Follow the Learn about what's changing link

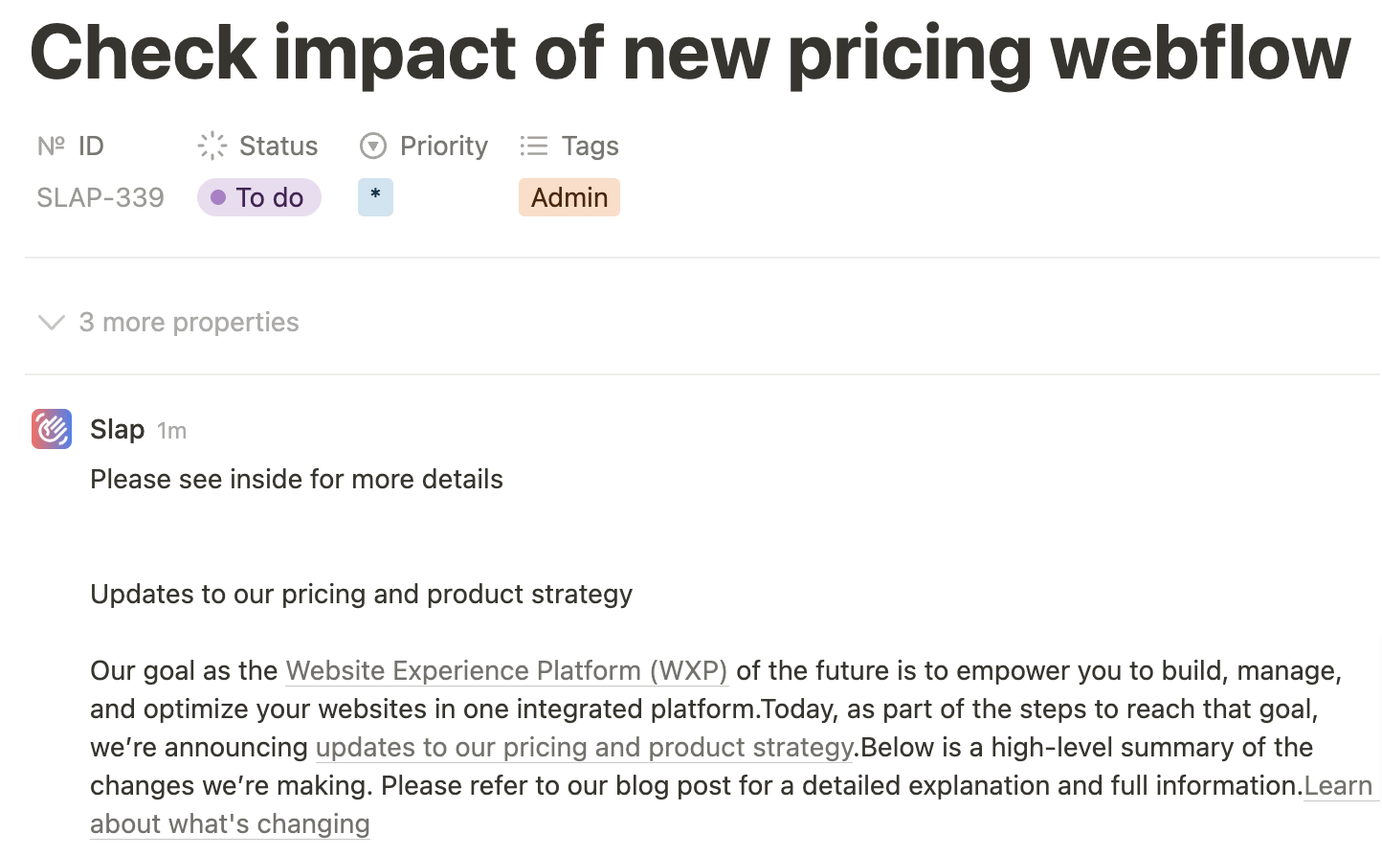pyautogui.click(x=230, y=823)
